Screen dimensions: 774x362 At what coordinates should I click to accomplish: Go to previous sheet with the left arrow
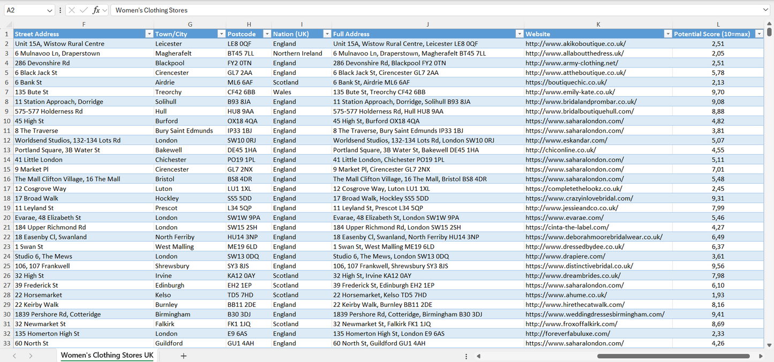point(14,356)
